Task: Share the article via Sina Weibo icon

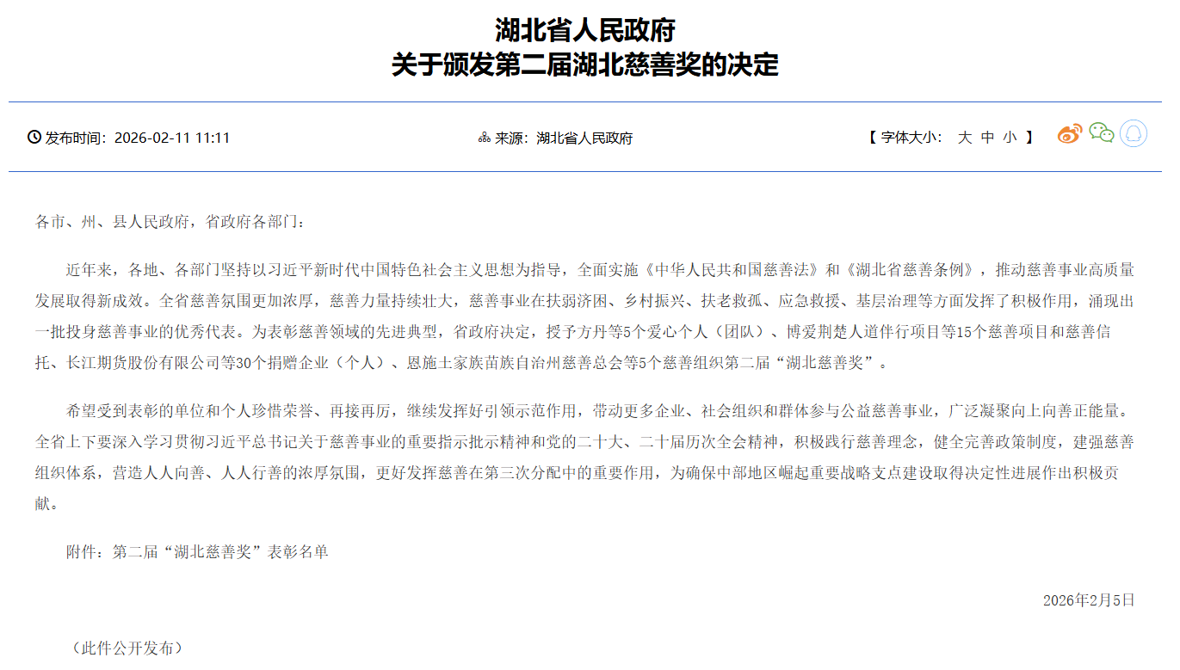Action: pyautogui.click(x=1069, y=135)
